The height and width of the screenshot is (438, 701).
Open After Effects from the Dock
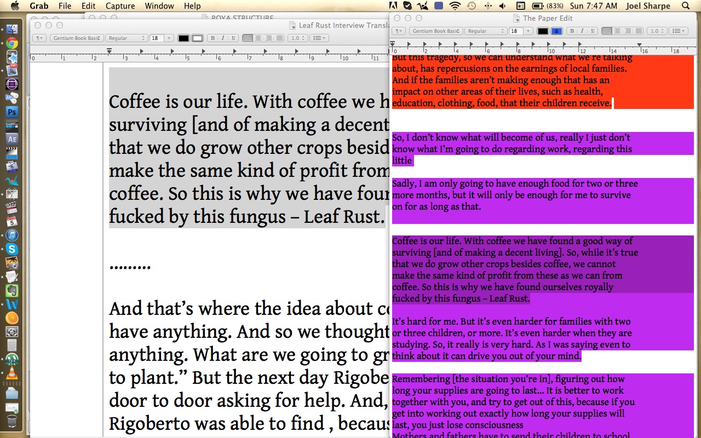(x=12, y=139)
